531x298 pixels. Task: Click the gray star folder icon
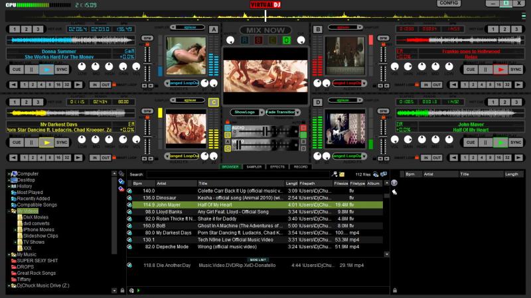pos(121,174)
